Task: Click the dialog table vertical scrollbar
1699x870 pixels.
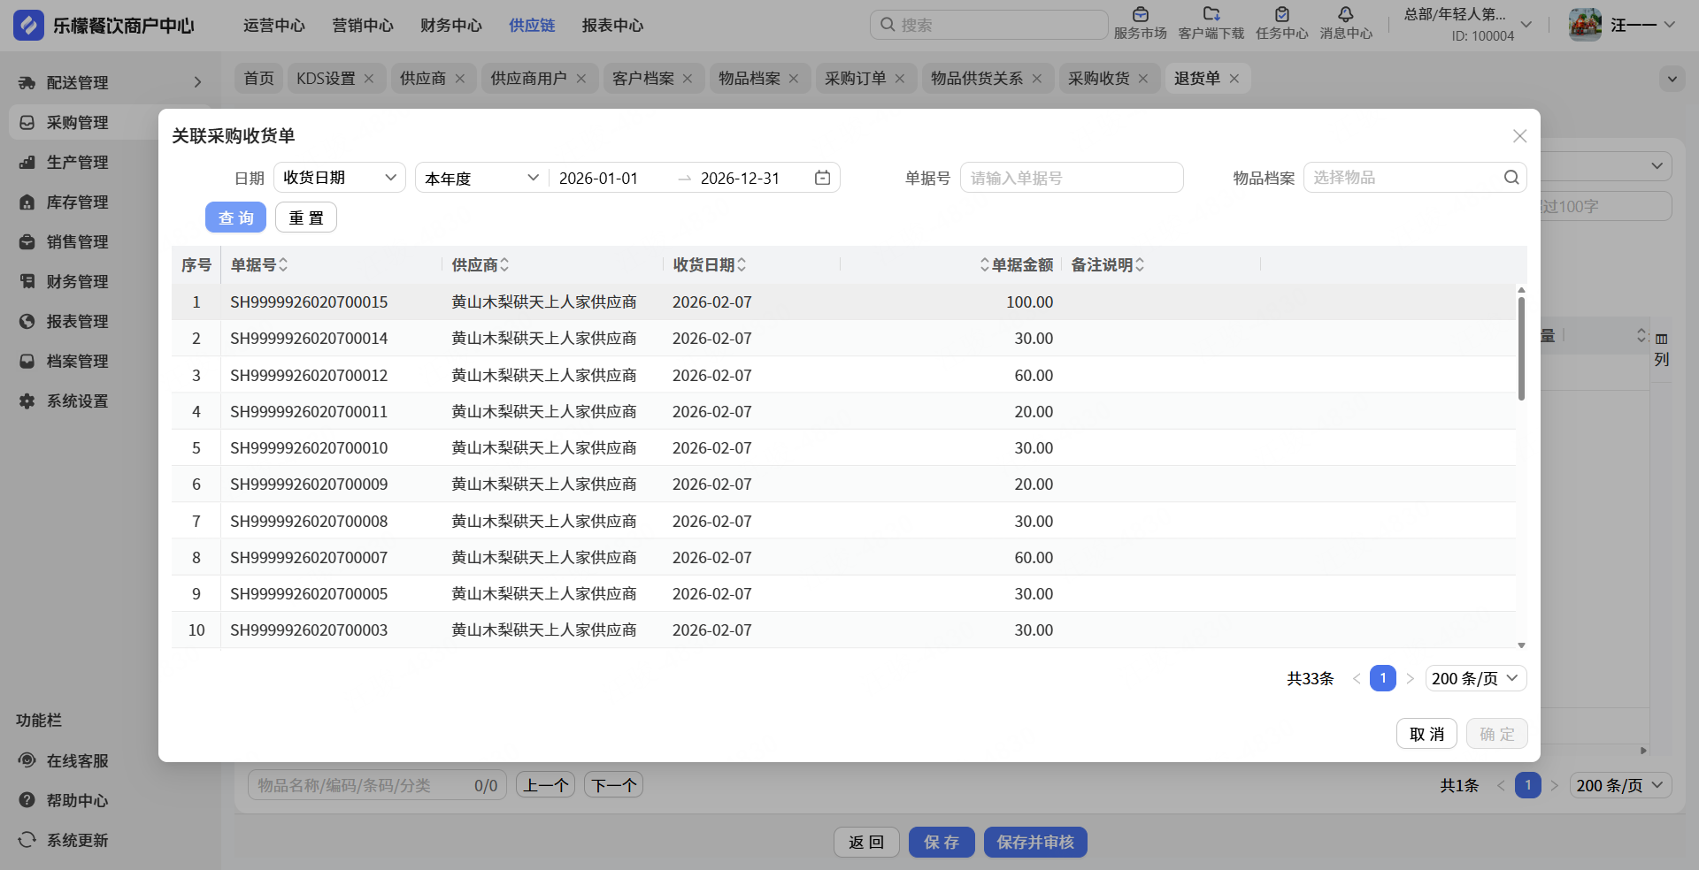Action: (x=1521, y=348)
